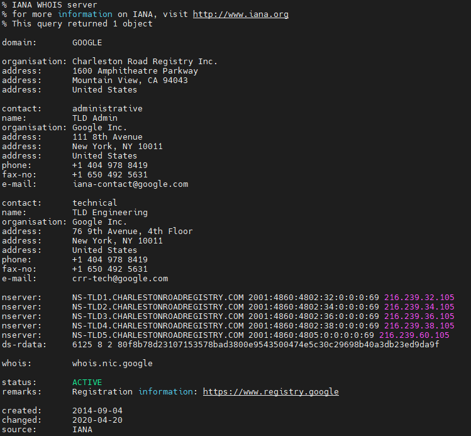Click the 'whois:' field label

coord(17,363)
